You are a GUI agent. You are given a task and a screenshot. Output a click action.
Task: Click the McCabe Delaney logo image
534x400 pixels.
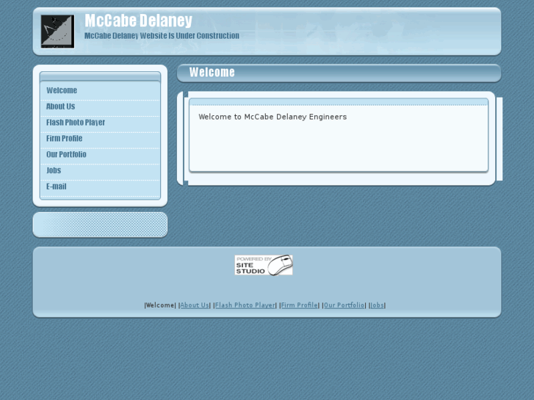pyautogui.click(x=57, y=32)
